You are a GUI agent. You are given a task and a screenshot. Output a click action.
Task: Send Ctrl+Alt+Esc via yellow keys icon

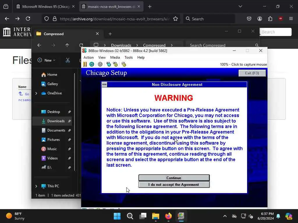tap(115, 64)
